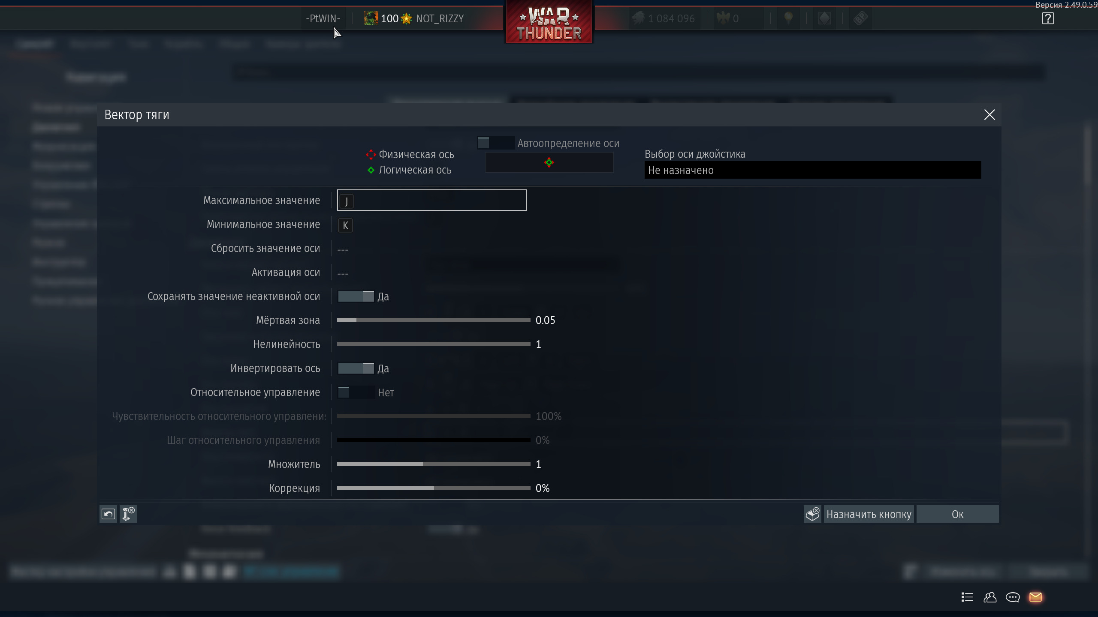
Task: Click the clear joystick axis icon
Action: coord(128,514)
